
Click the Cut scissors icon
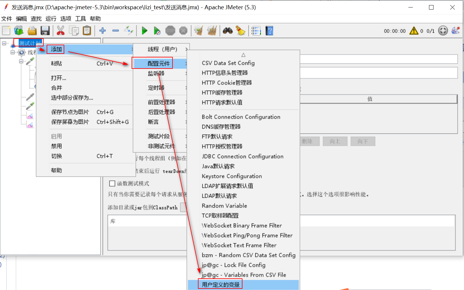pyautogui.click(x=61, y=31)
